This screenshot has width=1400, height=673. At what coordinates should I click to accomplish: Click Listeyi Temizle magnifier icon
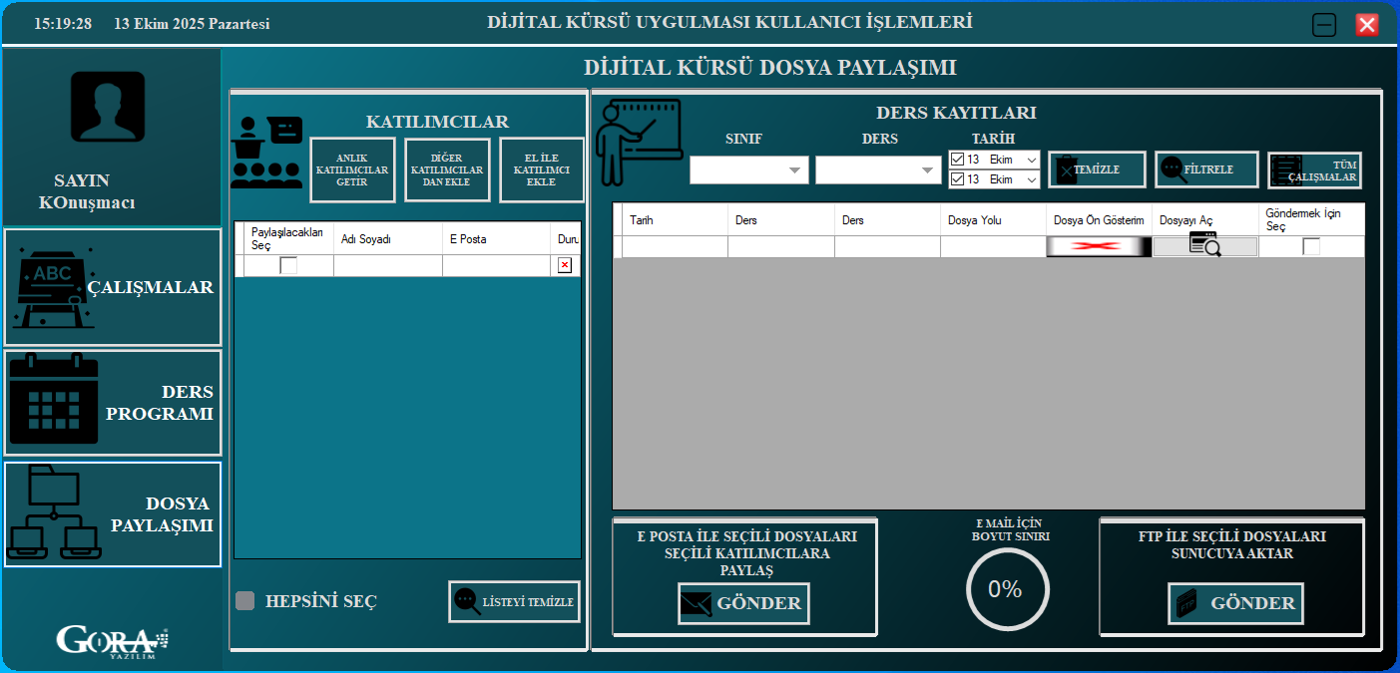[x=466, y=601]
